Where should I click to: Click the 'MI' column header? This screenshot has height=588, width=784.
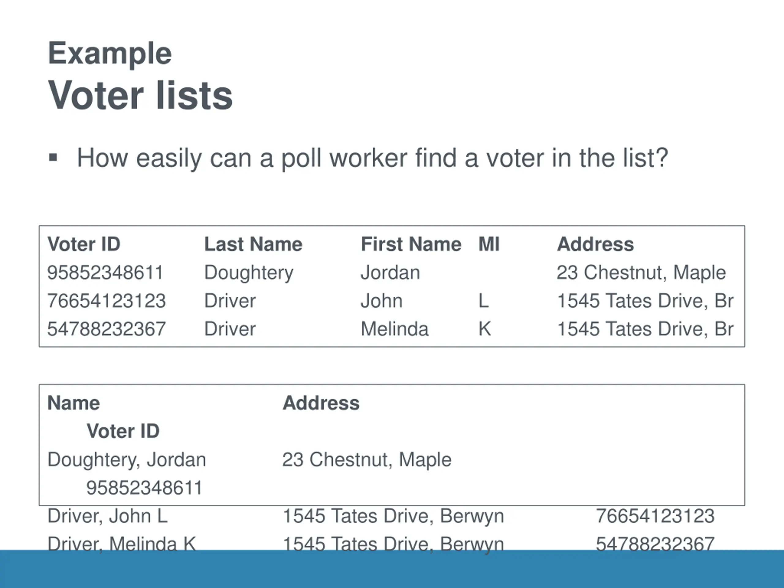(x=489, y=244)
